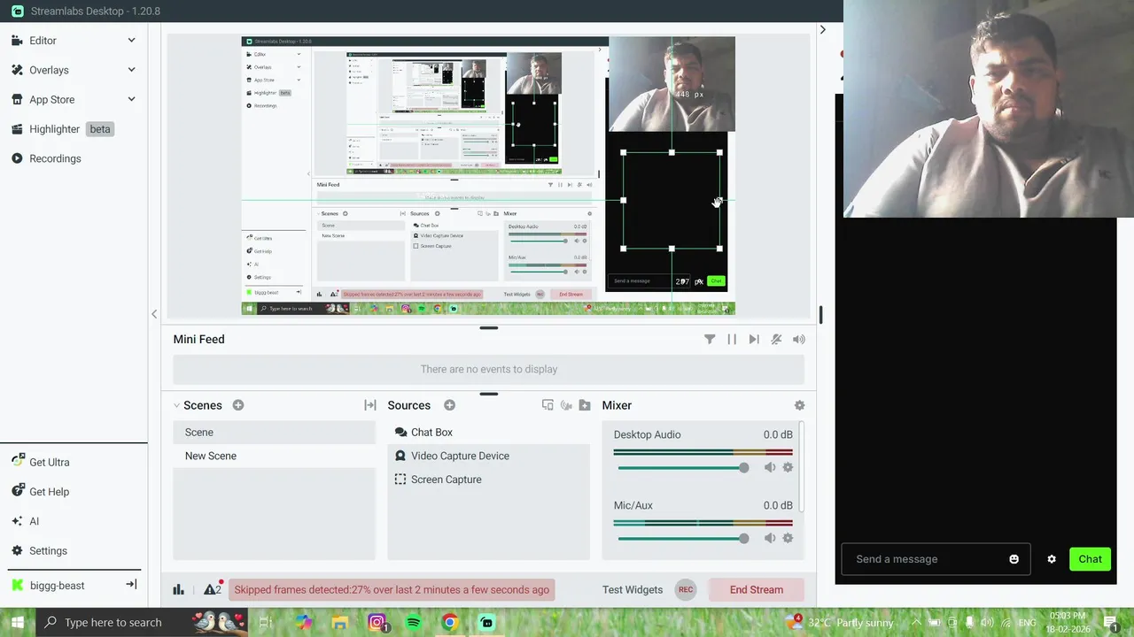This screenshot has height=637, width=1134.
Task: Open the emoji picker in chat
Action: tap(1014, 559)
